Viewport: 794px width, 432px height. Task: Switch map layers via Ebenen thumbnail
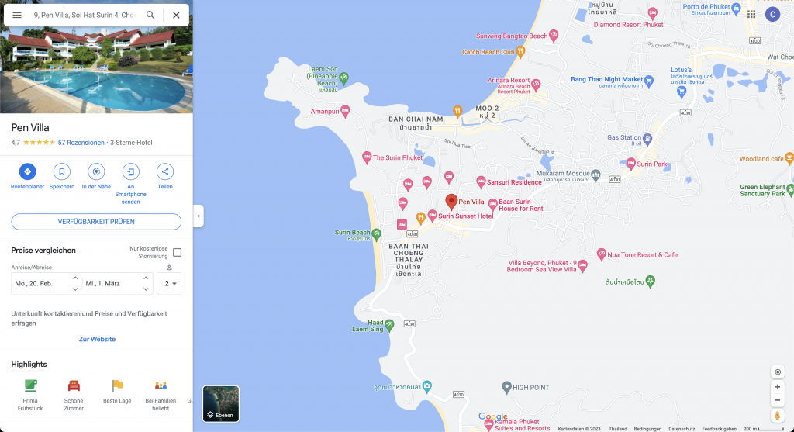[221, 404]
